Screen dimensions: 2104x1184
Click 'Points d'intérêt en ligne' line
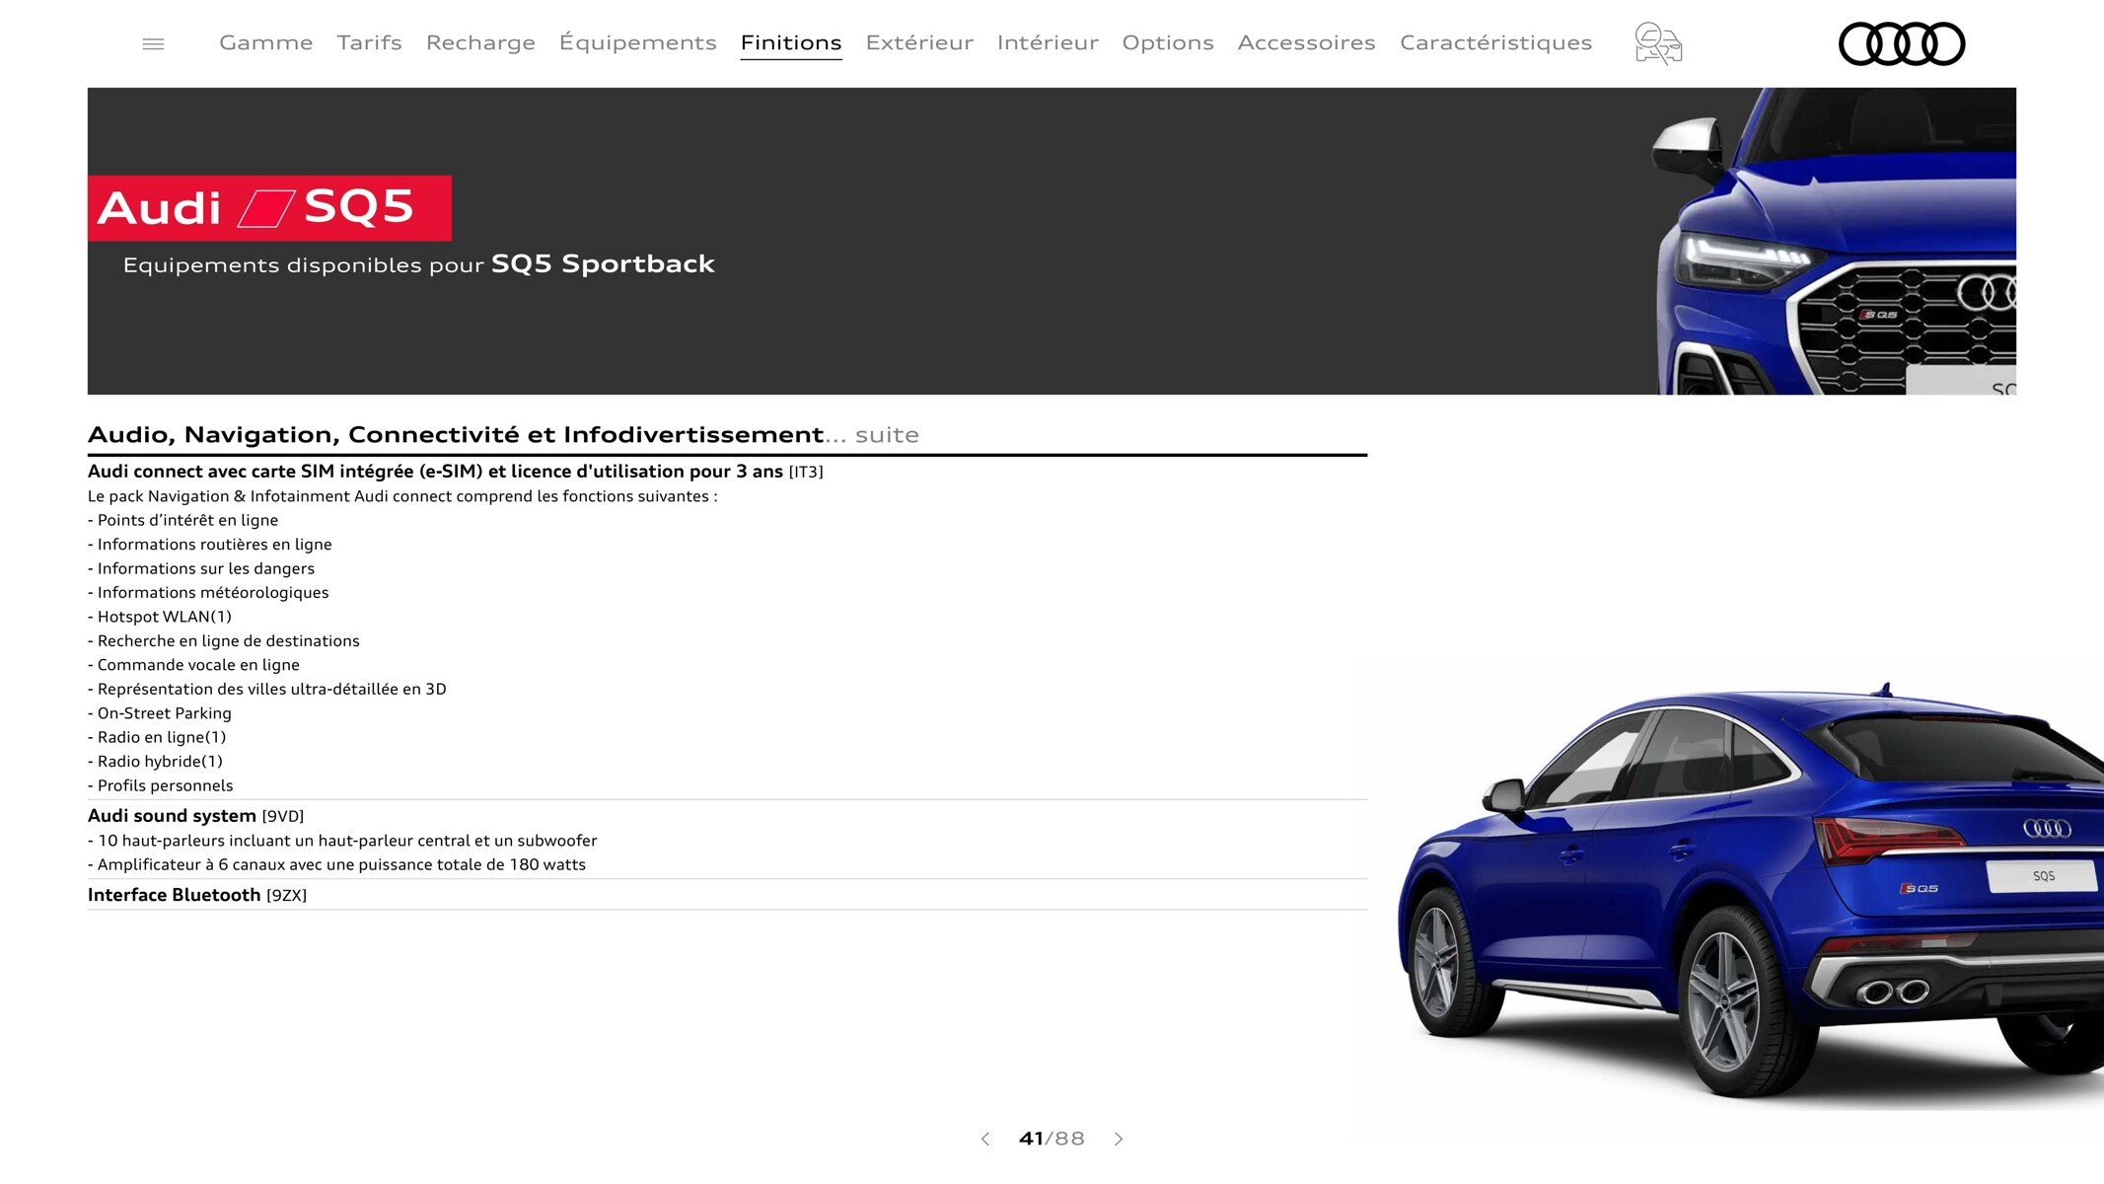coord(183,520)
